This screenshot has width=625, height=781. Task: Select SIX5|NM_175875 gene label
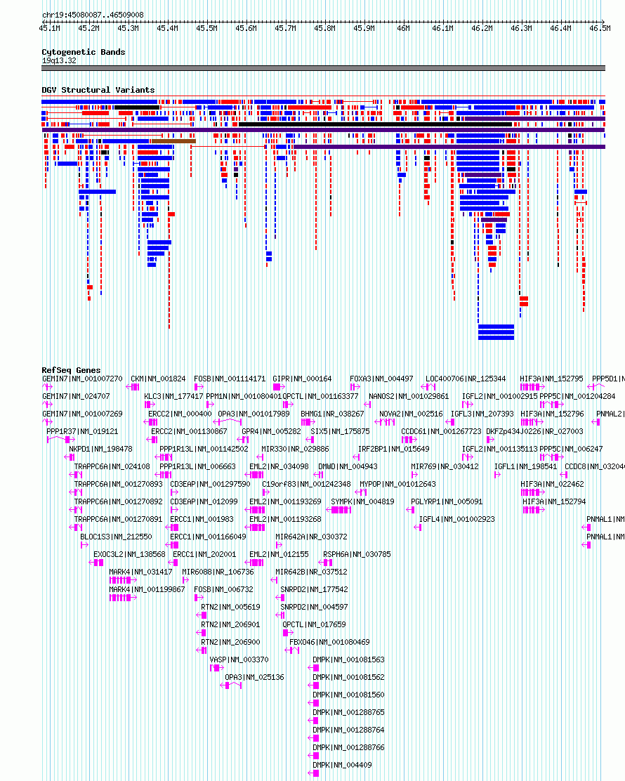click(340, 431)
